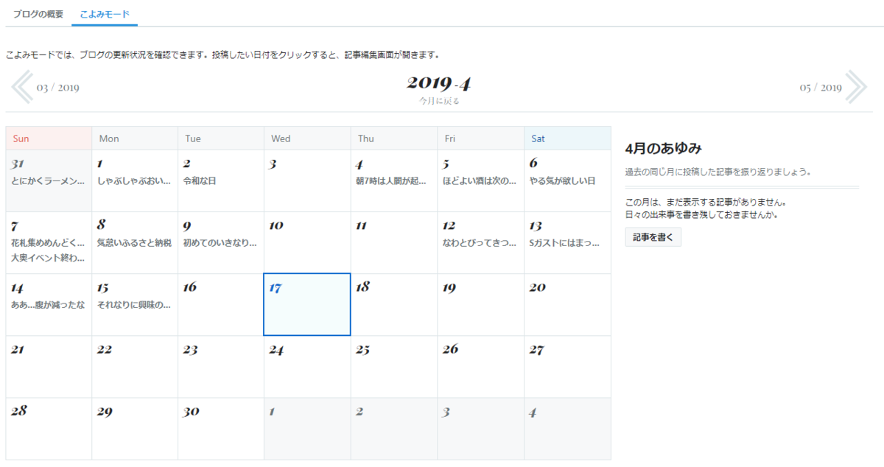Click the greyed May 3 date cell

click(480, 429)
